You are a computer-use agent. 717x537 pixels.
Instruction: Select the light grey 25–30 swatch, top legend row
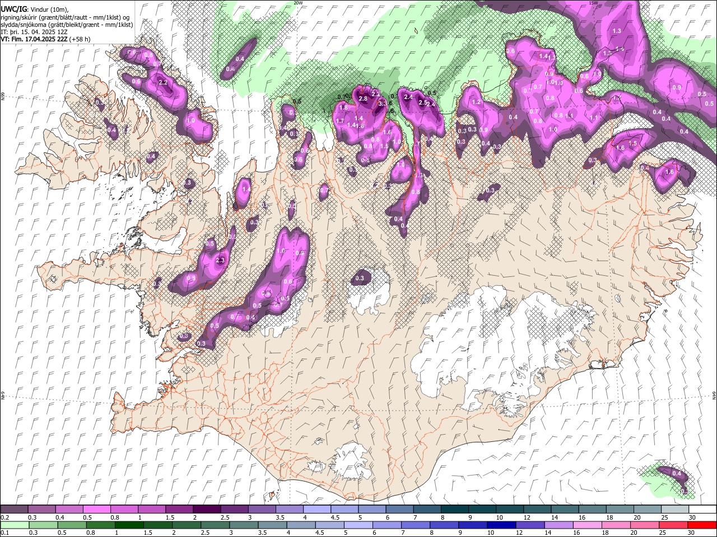[x=674, y=510]
